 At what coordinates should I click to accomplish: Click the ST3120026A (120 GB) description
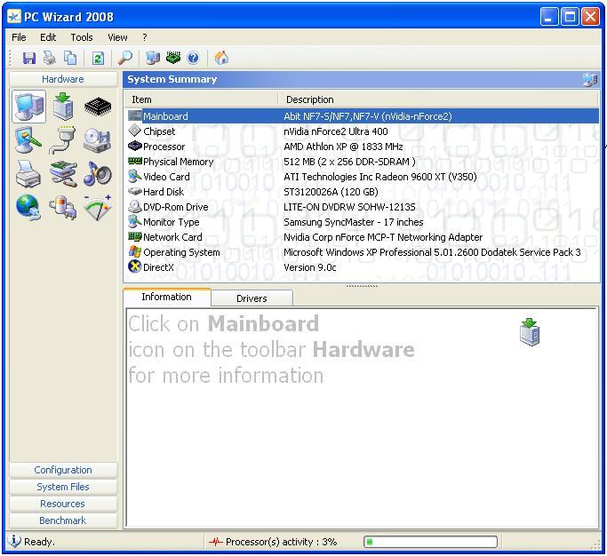(x=331, y=192)
